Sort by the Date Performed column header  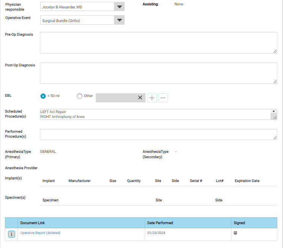pyautogui.click(x=160, y=223)
